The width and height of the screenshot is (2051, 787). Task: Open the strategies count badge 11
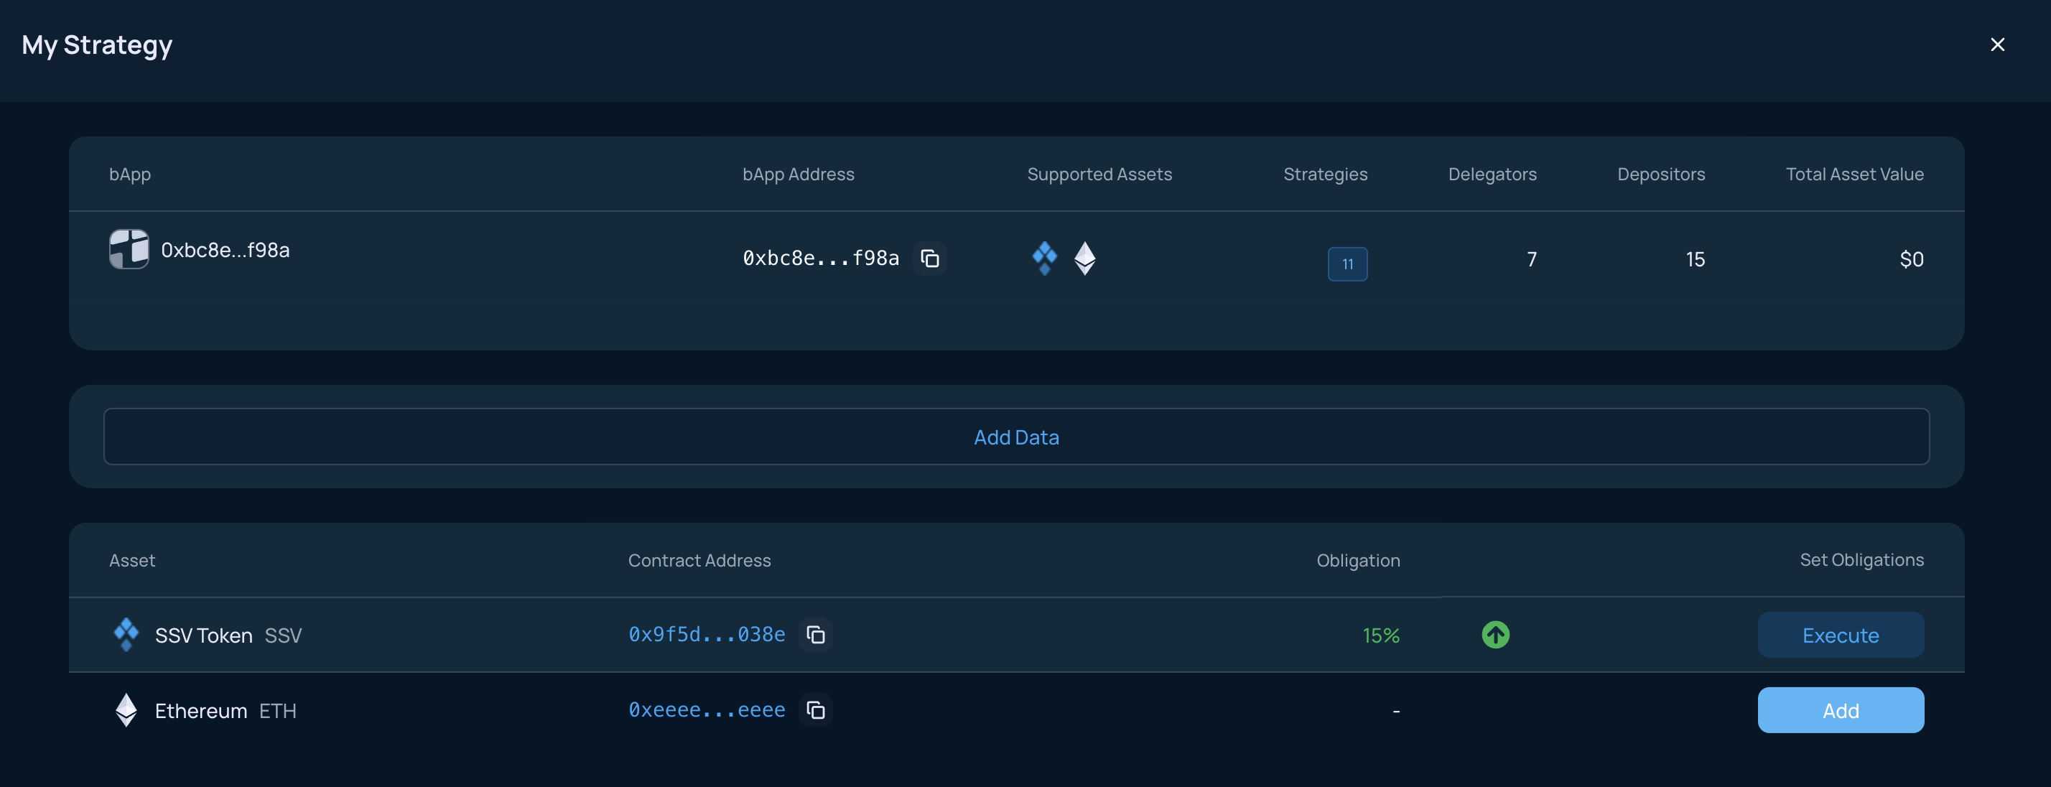[1347, 264]
